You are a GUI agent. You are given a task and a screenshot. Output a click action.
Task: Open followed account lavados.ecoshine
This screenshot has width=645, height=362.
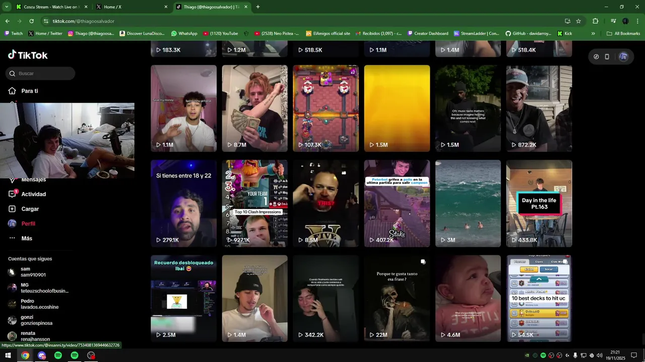point(33,304)
